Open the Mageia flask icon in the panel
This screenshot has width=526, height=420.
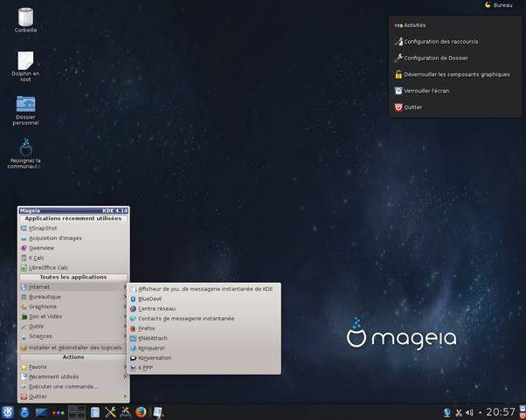coord(24,412)
